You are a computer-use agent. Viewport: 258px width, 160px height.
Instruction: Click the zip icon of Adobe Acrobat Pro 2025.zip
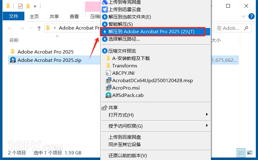pyautogui.click(x=13, y=60)
